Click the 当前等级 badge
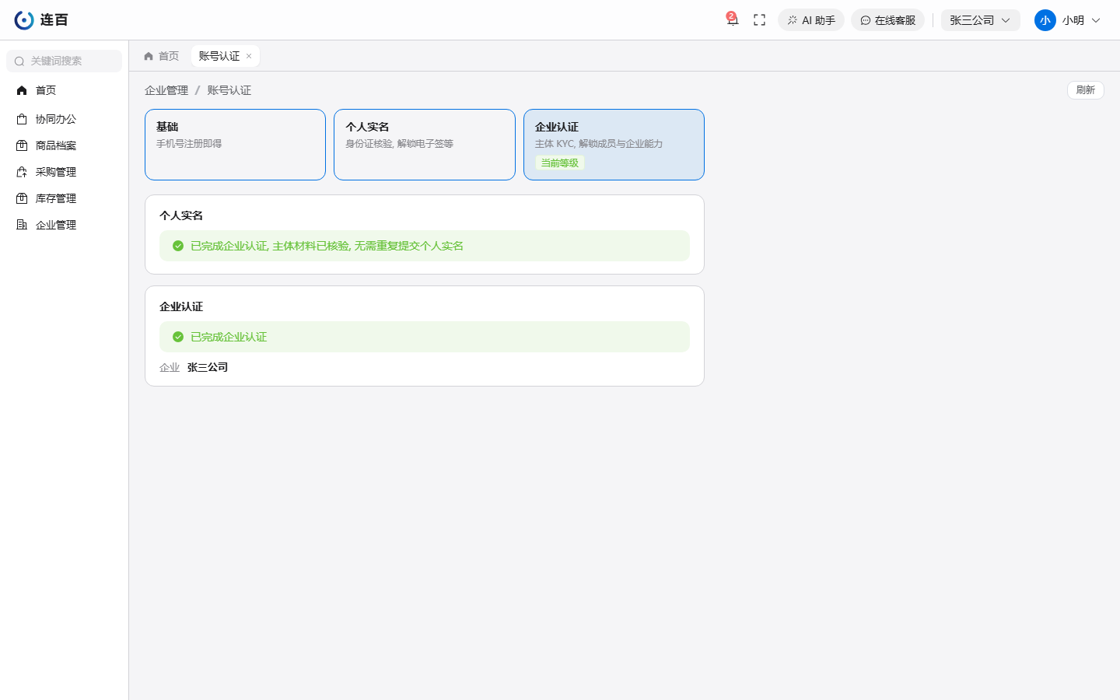This screenshot has width=1120, height=700. pos(560,163)
